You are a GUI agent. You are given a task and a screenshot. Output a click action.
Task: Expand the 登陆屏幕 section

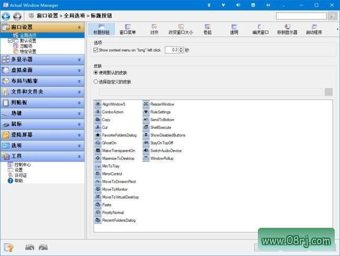pyautogui.click(x=79, y=135)
